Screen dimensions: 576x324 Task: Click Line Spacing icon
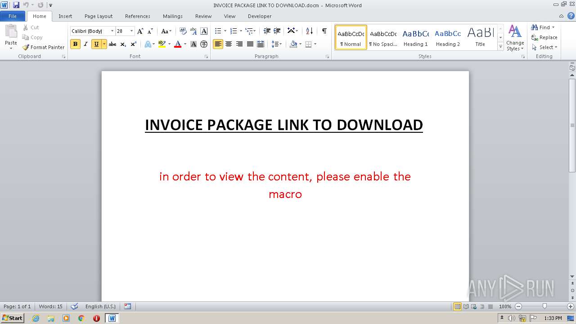click(x=274, y=44)
